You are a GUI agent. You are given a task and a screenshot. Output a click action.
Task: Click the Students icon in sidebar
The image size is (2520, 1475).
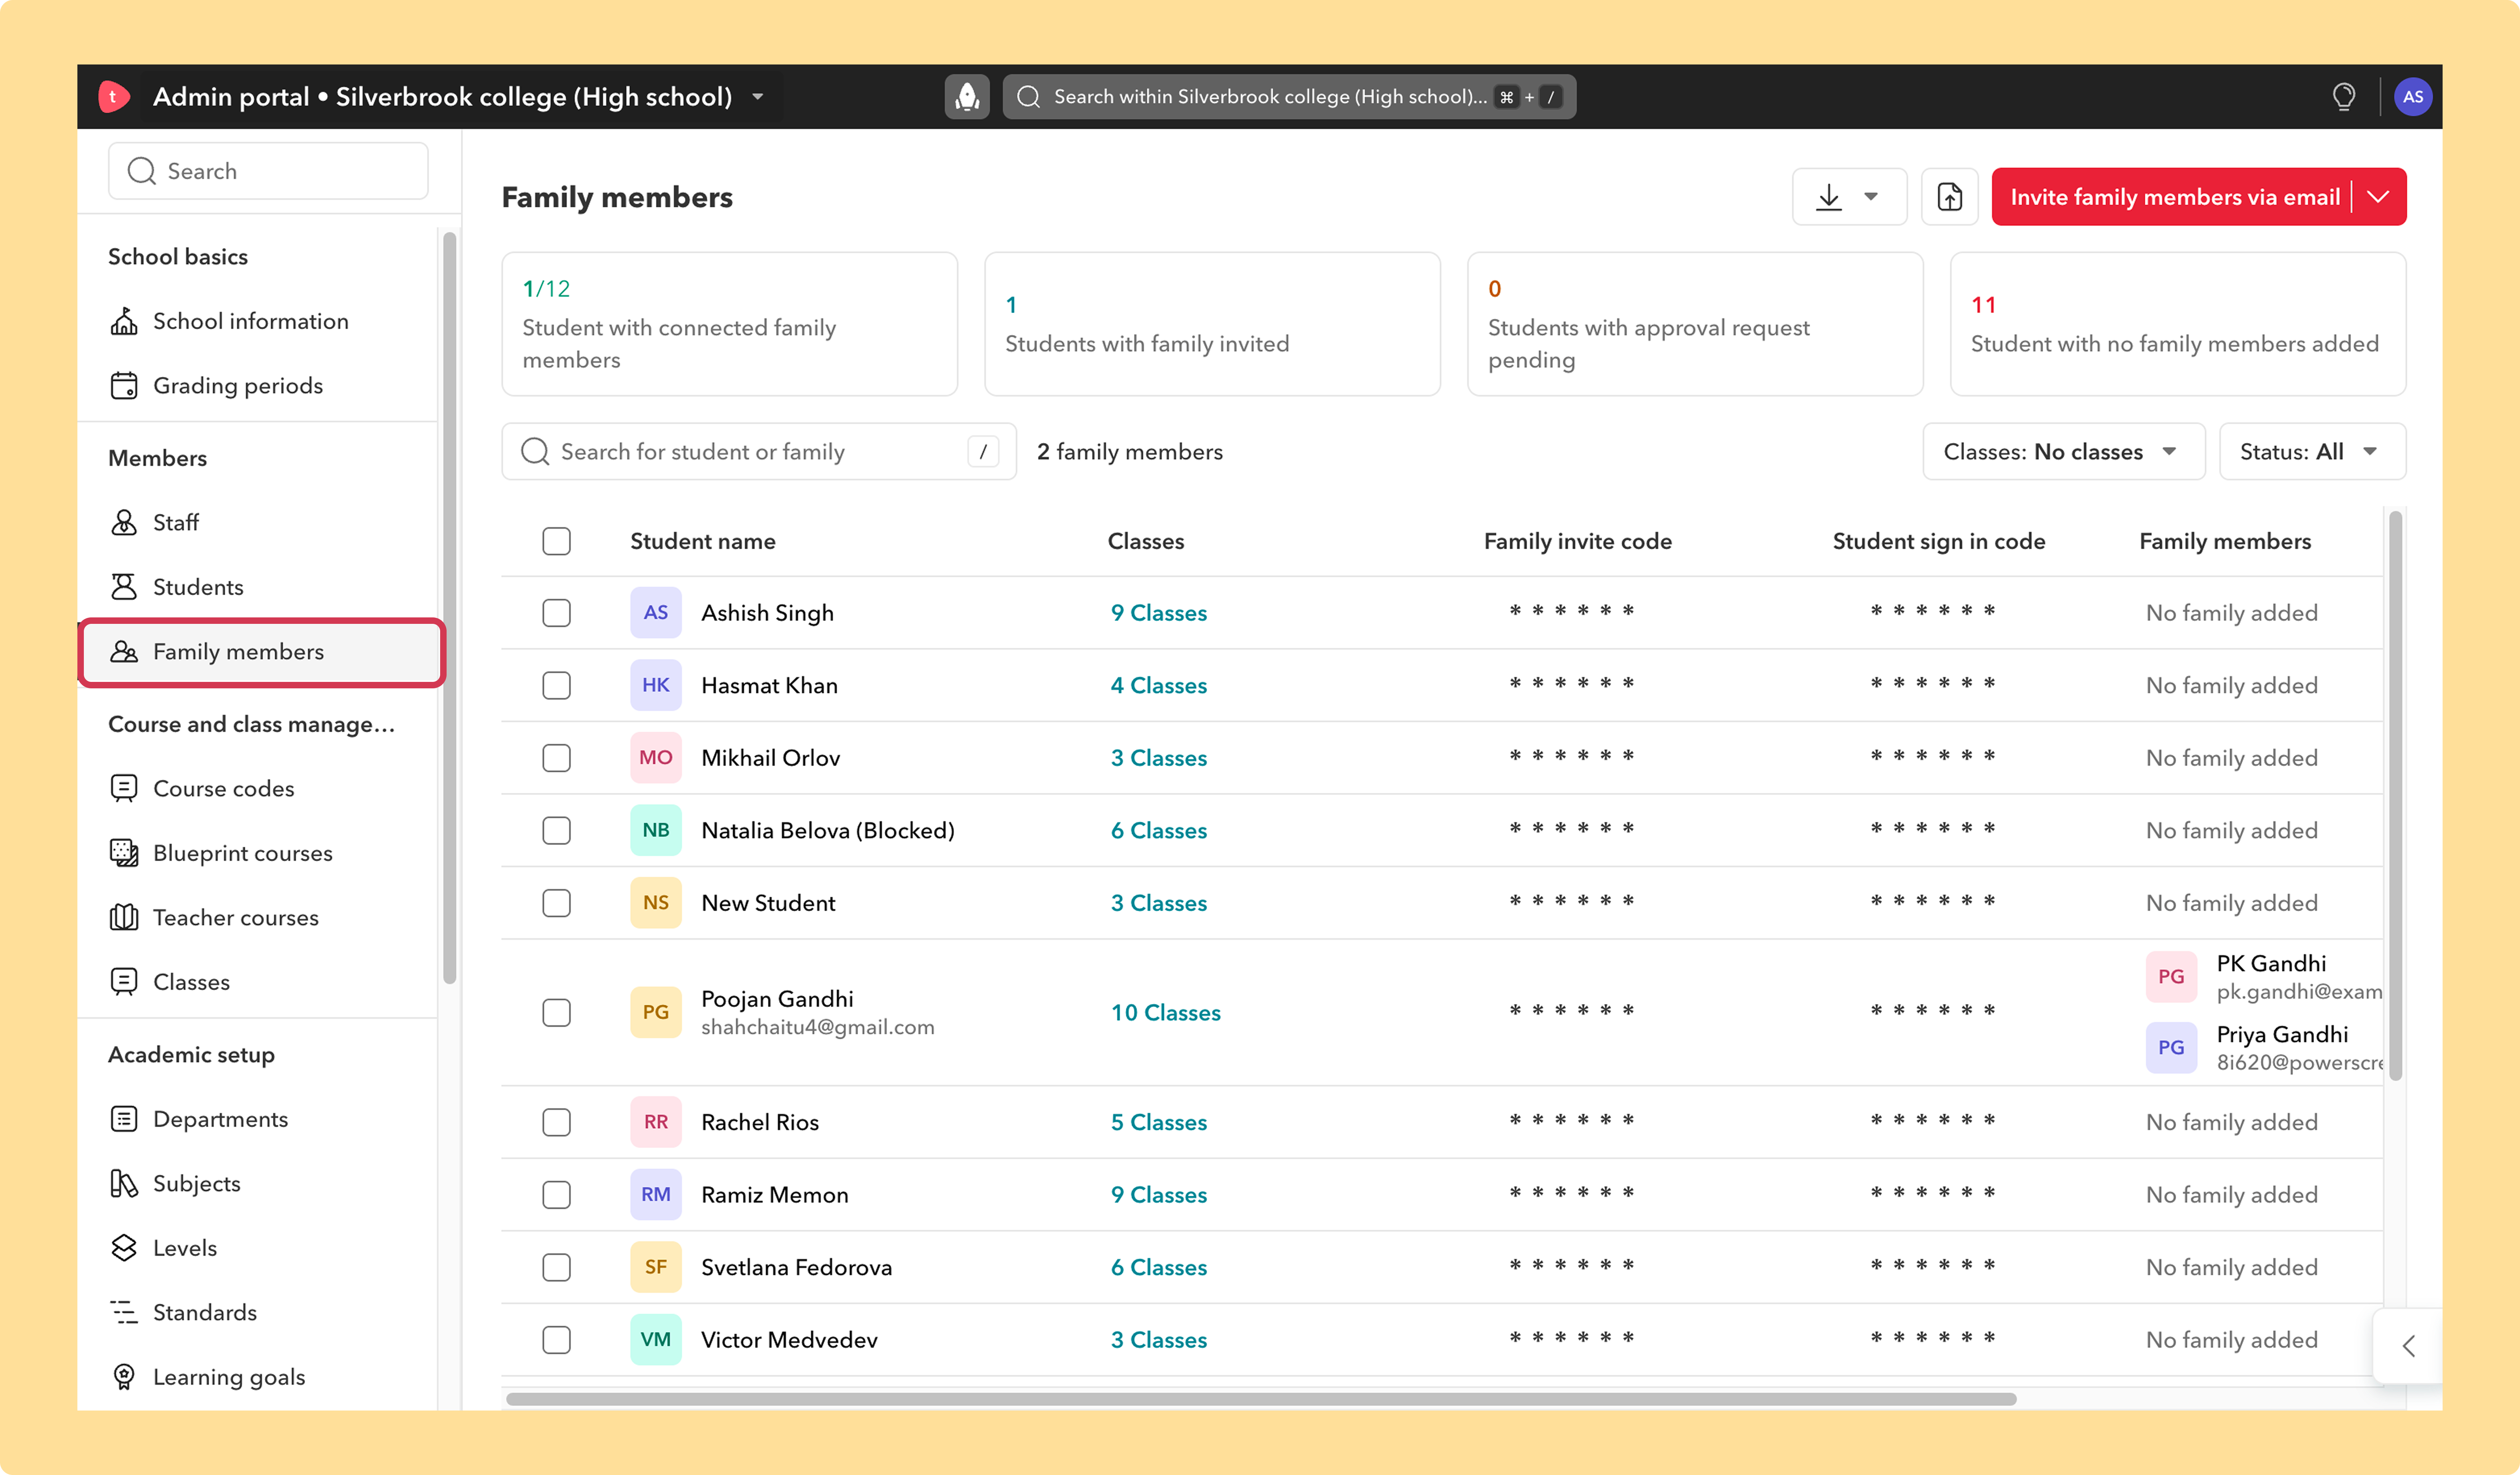(x=124, y=587)
